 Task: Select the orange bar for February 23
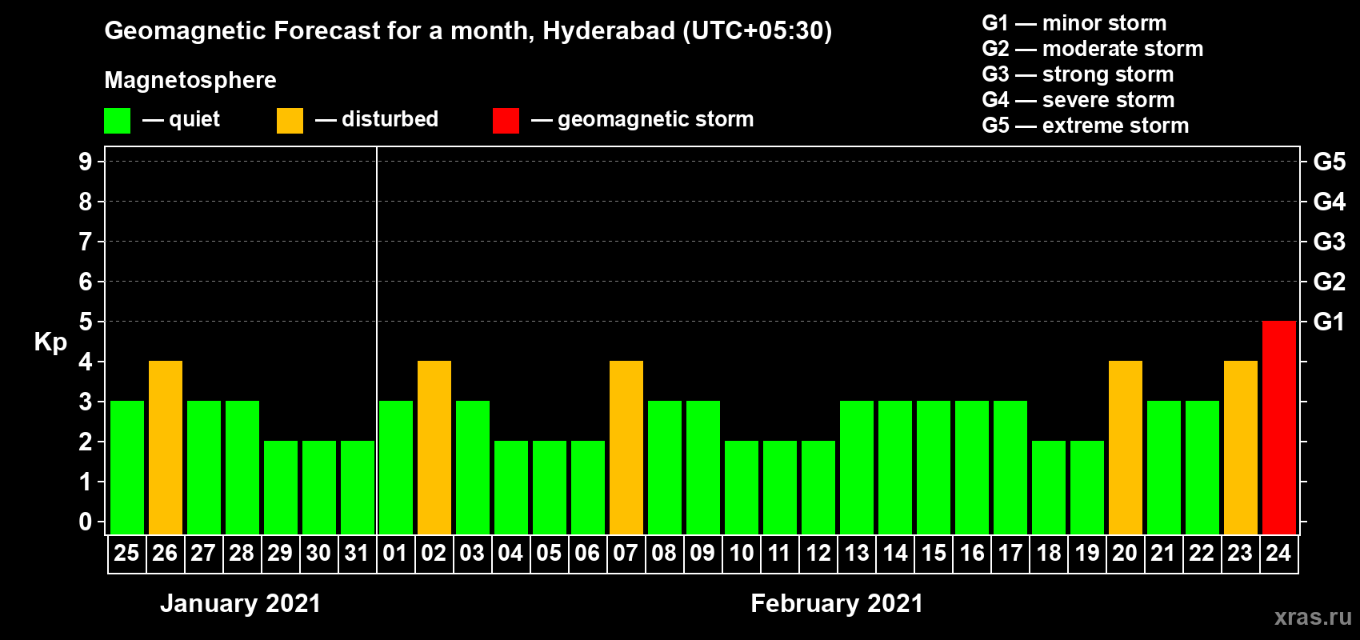(1241, 447)
